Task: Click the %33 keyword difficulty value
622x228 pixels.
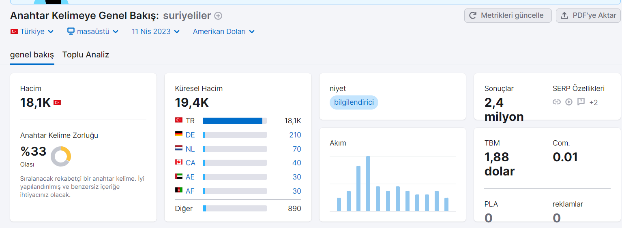Action: 33,152
